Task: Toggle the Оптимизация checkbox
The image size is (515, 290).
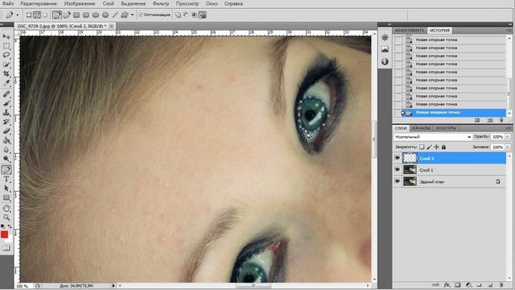Action: point(141,14)
